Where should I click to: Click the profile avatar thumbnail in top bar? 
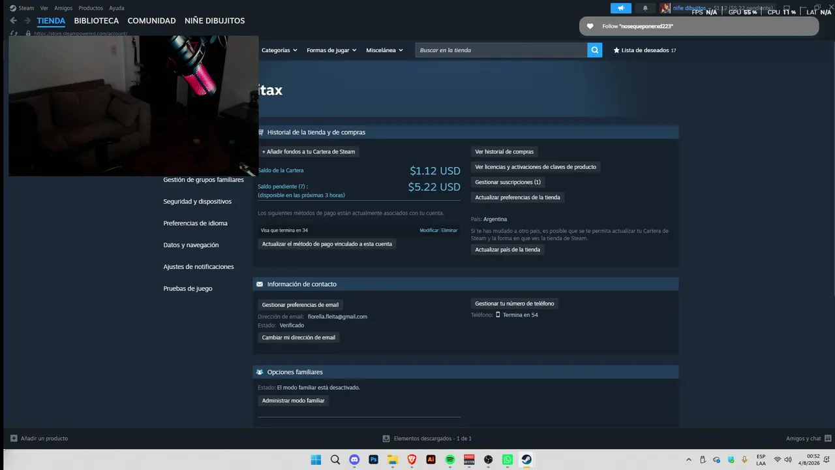(x=665, y=8)
